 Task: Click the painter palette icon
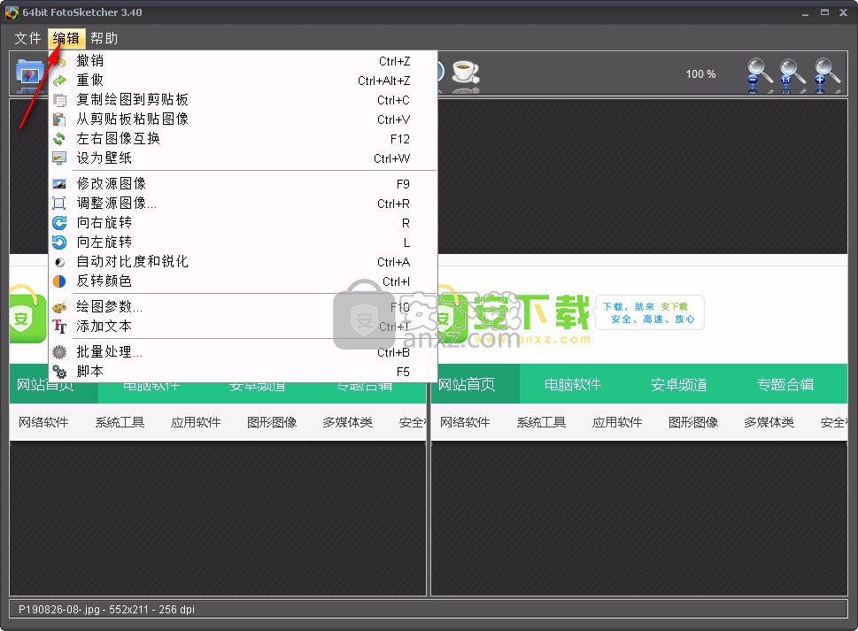[59, 307]
